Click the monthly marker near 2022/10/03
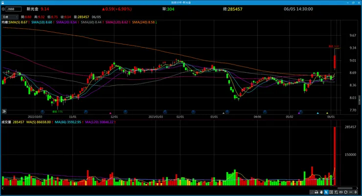Screen dimensions: 362x196 pyautogui.click(x=43, y=112)
